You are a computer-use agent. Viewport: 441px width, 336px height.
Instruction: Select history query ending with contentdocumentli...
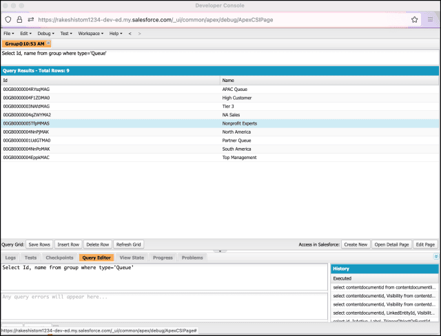click(384, 287)
